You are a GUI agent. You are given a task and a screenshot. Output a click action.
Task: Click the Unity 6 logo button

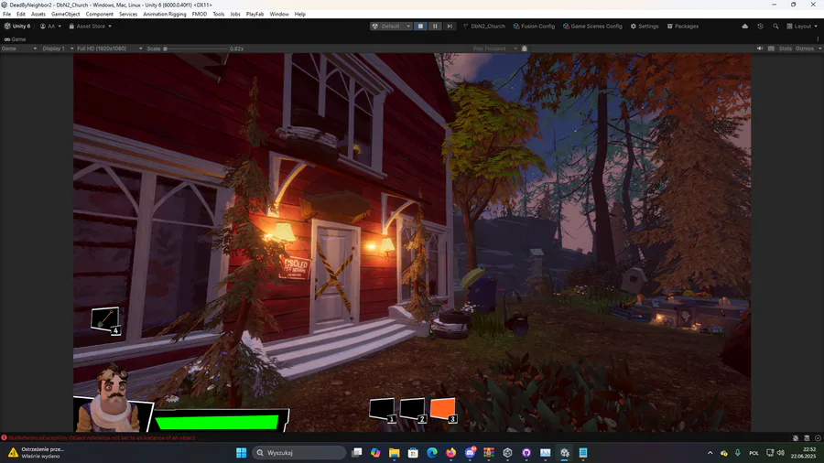click(x=17, y=27)
